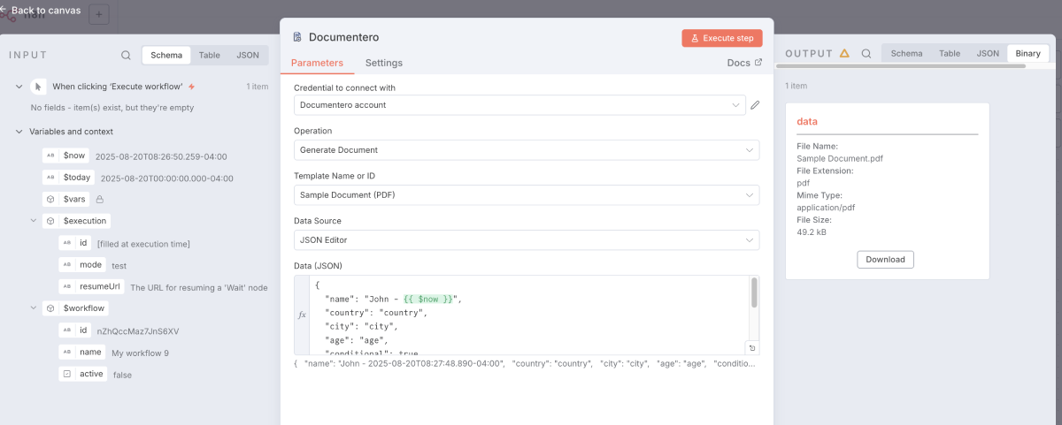Click file name 'Sample Document.pdf'

click(840, 159)
